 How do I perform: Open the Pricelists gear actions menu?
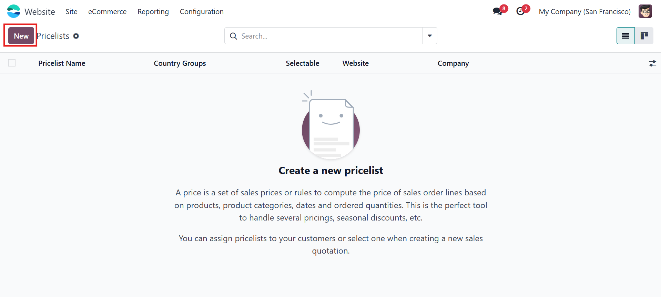[76, 36]
